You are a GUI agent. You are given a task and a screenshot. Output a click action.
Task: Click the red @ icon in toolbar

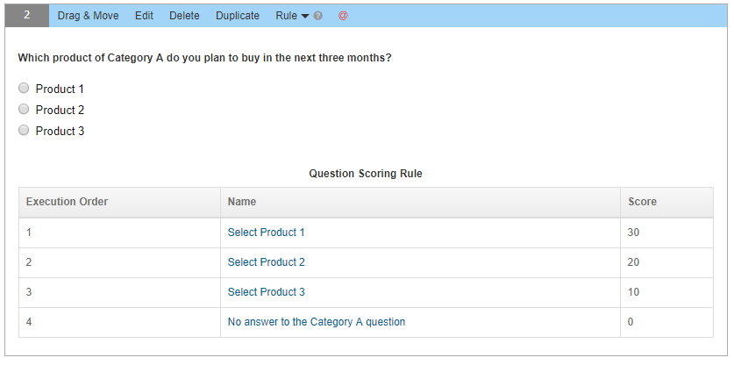[x=343, y=16]
